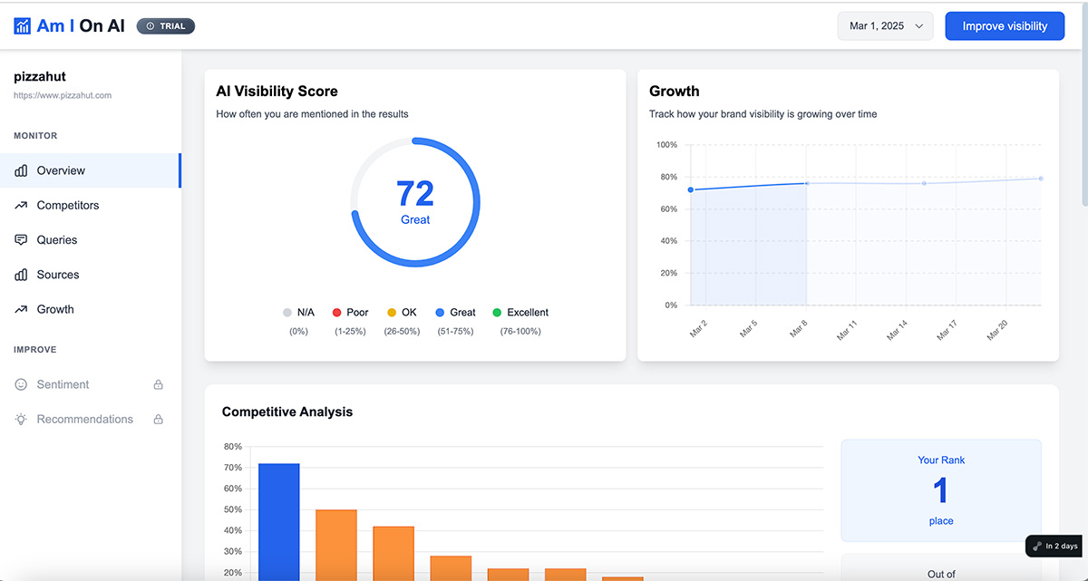Click the Growth card heading

(x=675, y=91)
